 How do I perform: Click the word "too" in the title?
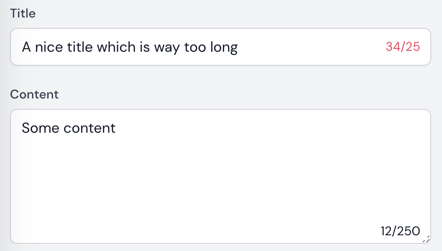[195, 47]
